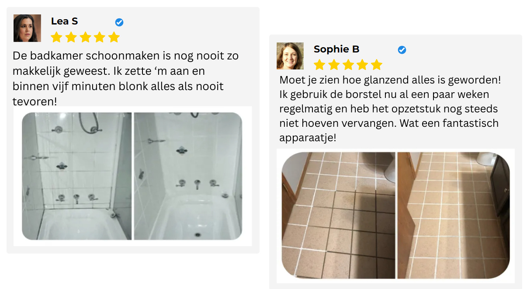Click the verified badge next to Lea S
The image size is (527, 289).
click(119, 22)
